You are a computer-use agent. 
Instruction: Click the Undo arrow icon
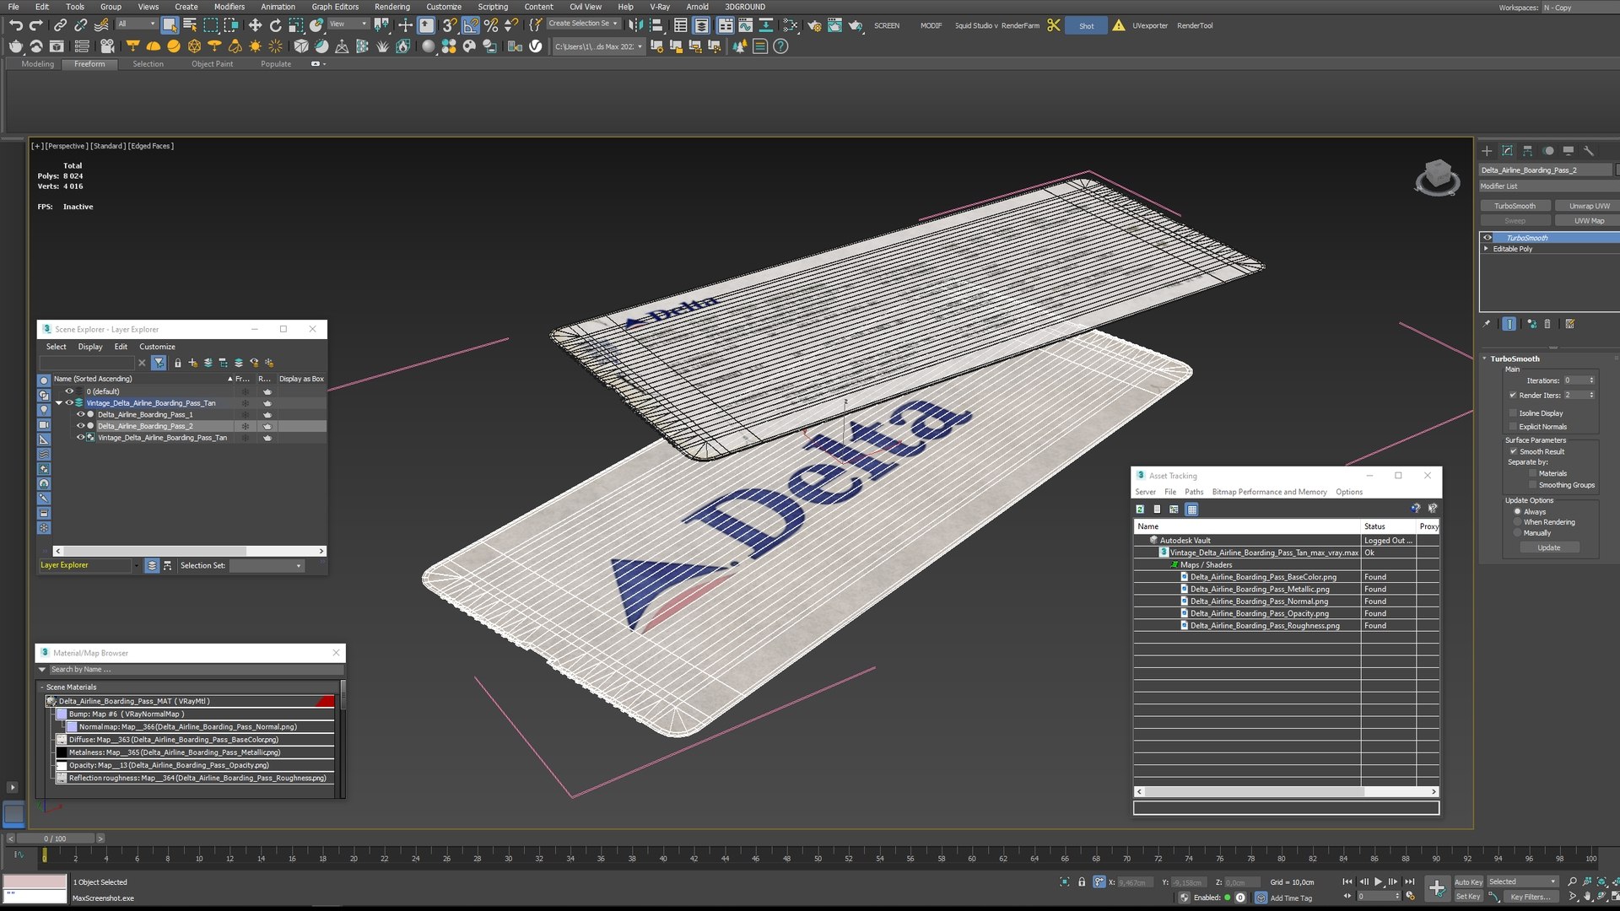click(x=16, y=25)
